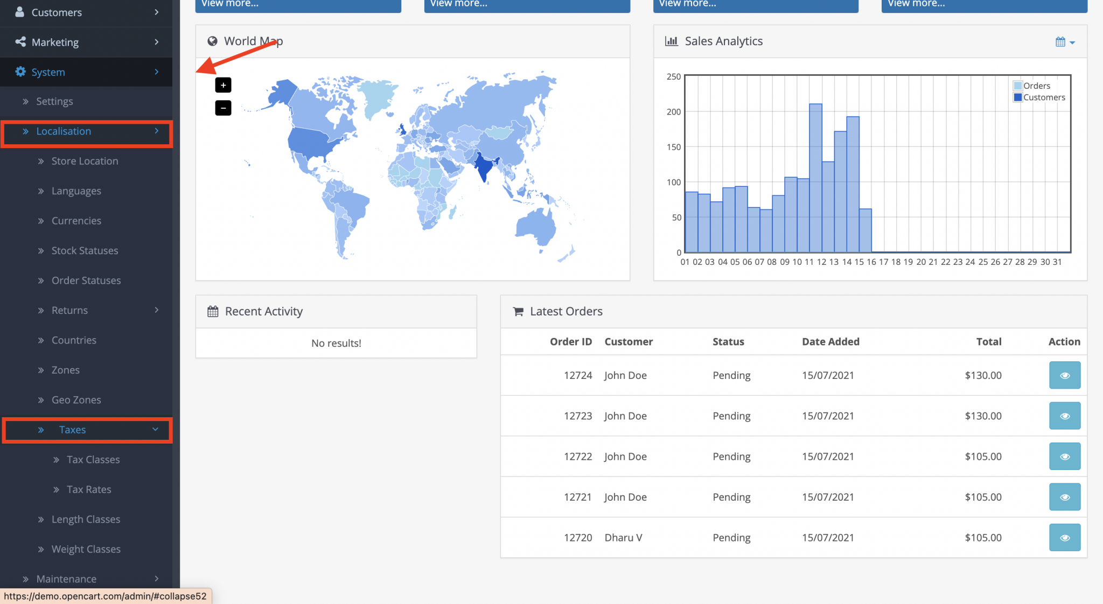Click the Marketing share icon
1103x604 pixels.
click(20, 41)
